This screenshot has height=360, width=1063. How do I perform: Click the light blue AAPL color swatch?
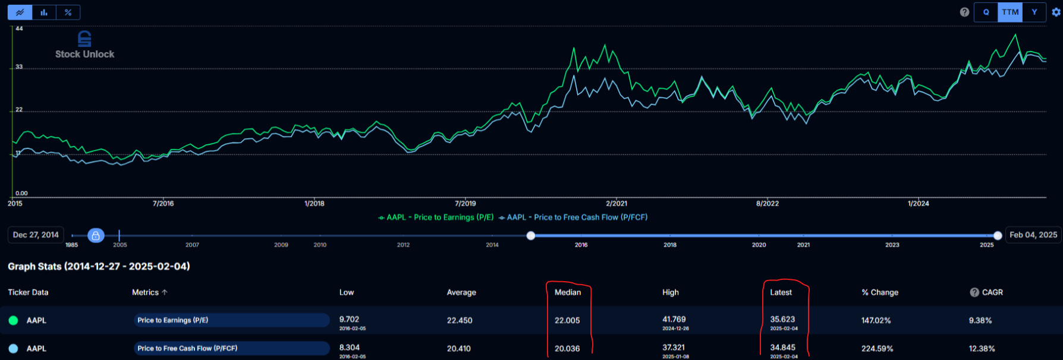(13, 349)
